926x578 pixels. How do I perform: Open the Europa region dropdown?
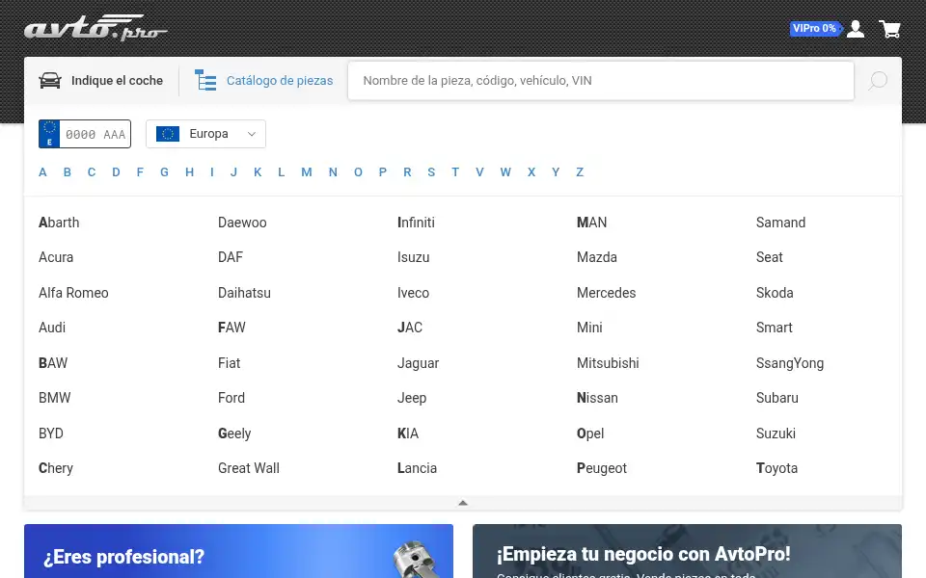click(x=205, y=134)
